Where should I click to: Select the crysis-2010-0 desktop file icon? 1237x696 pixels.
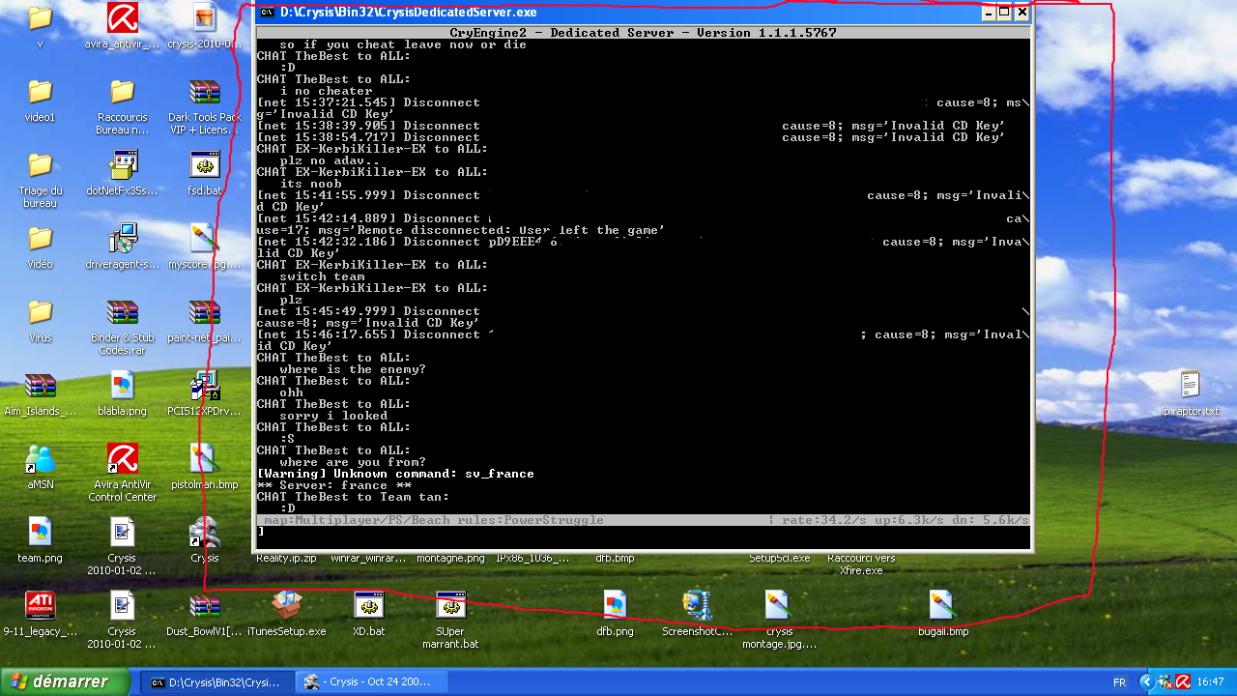pyautogui.click(x=204, y=17)
